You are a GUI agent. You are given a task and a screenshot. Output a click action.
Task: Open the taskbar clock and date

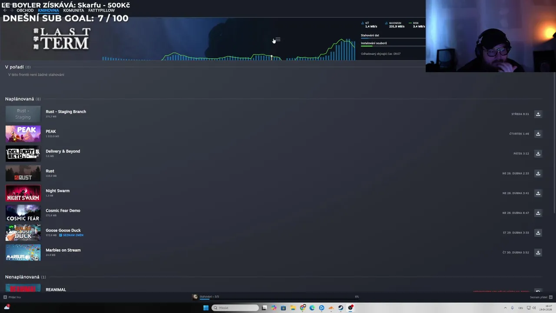pyautogui.click(x=545, y=308)
